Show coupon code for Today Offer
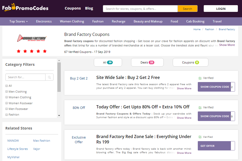242x161 pixels. coord(216,116)
